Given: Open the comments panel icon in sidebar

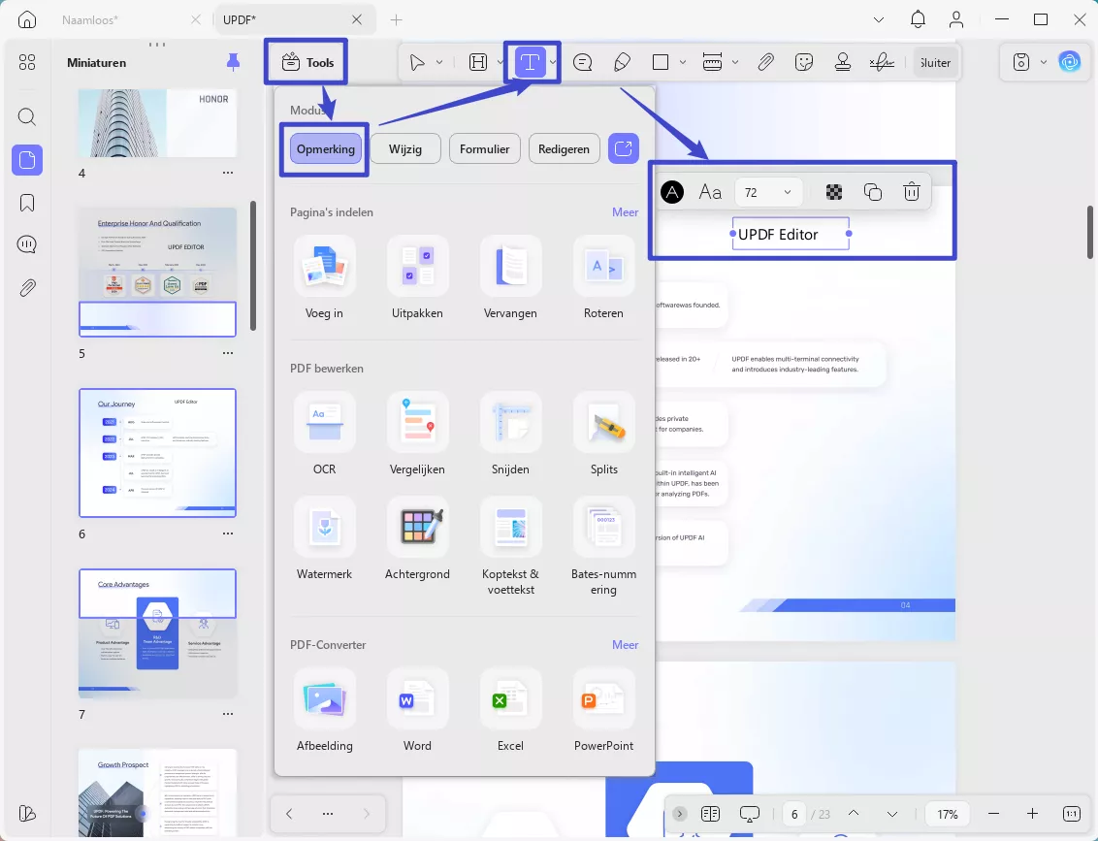Looking at the screenshot, I should [26, 244].
